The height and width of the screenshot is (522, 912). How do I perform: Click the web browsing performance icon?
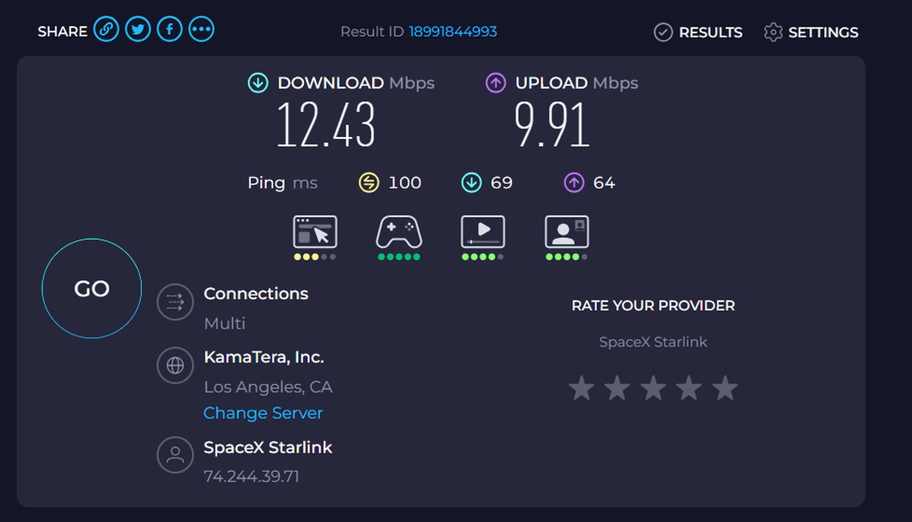click(315, 232)
